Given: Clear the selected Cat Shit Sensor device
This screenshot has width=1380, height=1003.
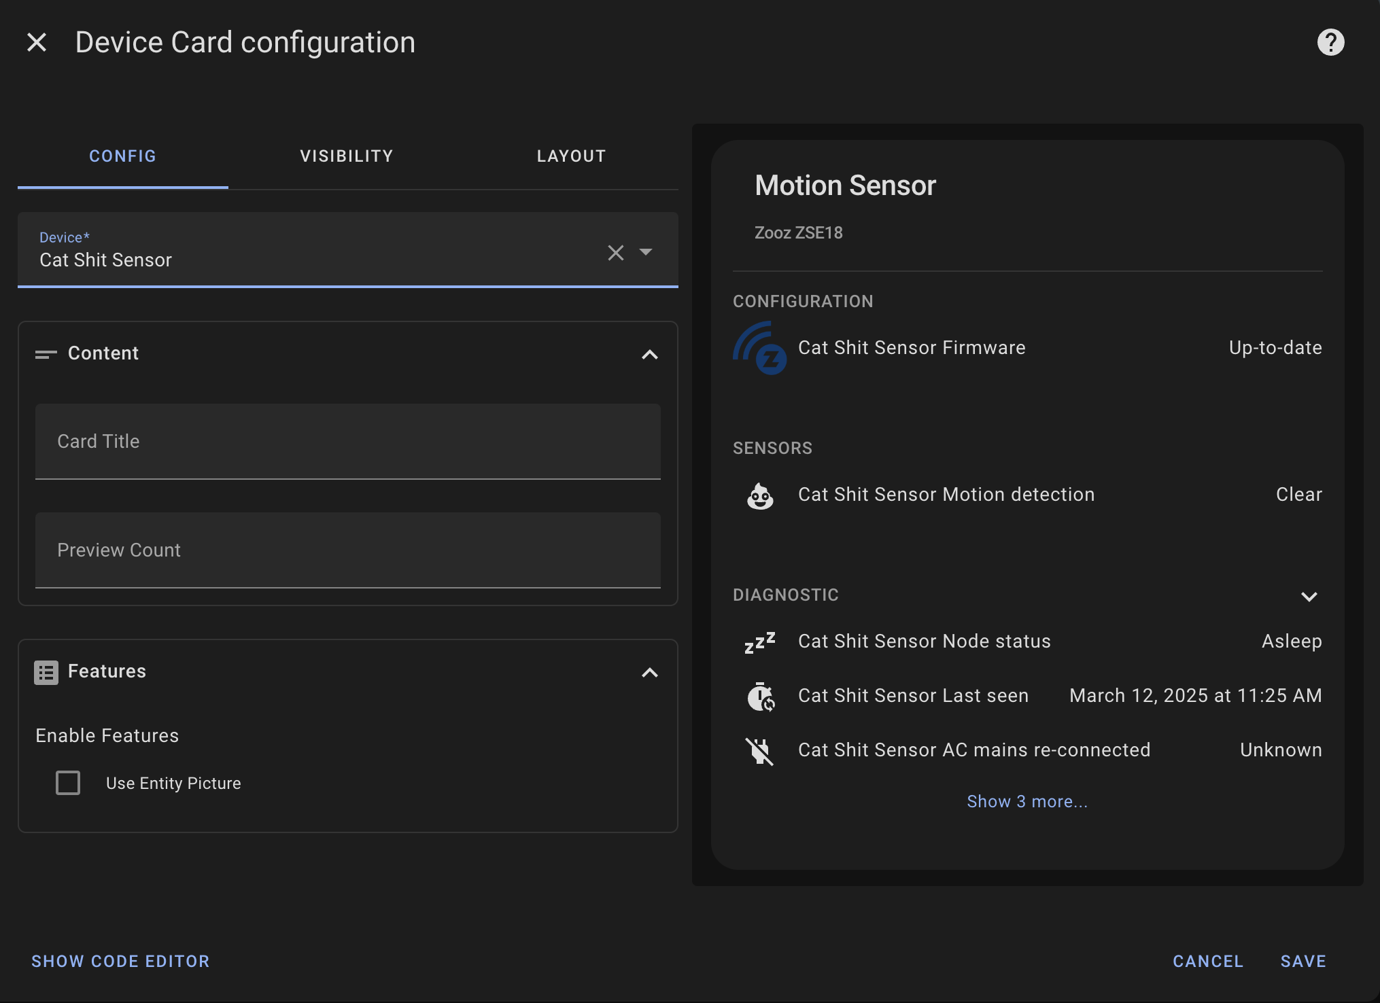Looking at the screenshot, I should click(615, 253).
